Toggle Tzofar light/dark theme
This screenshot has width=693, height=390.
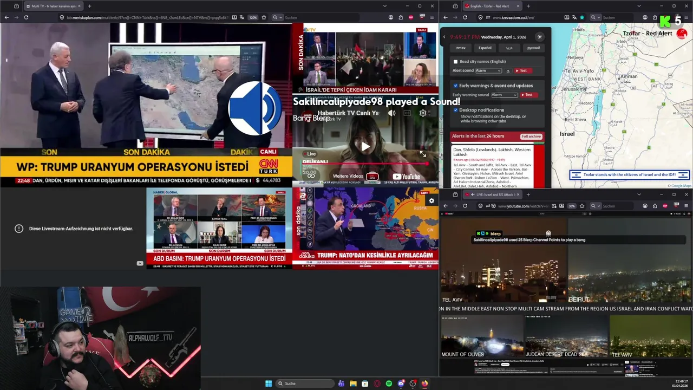pyautogui.click(x=539, y=37)
